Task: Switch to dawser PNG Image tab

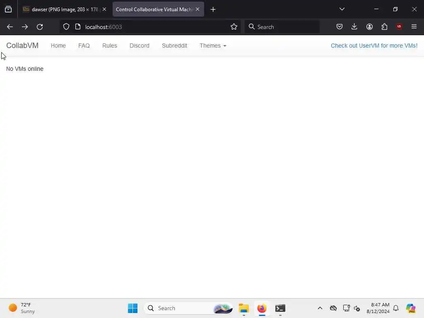Action: coord(64,10)
